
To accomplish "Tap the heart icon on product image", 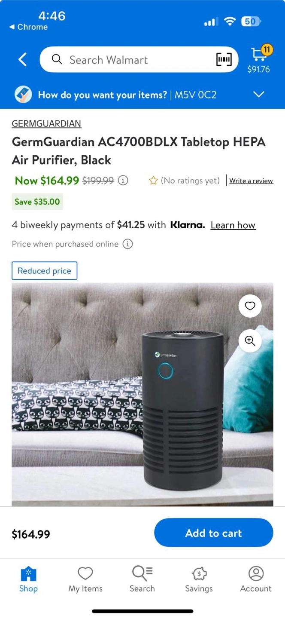I will click(250, 306).
